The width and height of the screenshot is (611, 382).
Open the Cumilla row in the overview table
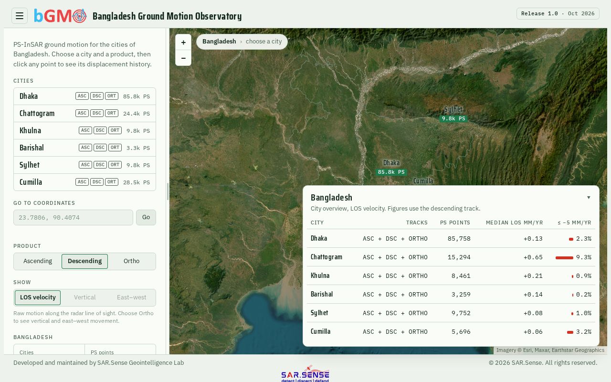coord(451,331)
